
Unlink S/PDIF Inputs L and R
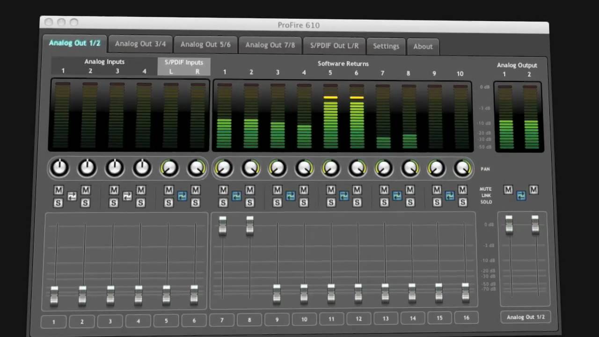coord(182,197)
